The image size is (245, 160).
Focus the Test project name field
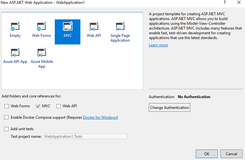point(85,136)
